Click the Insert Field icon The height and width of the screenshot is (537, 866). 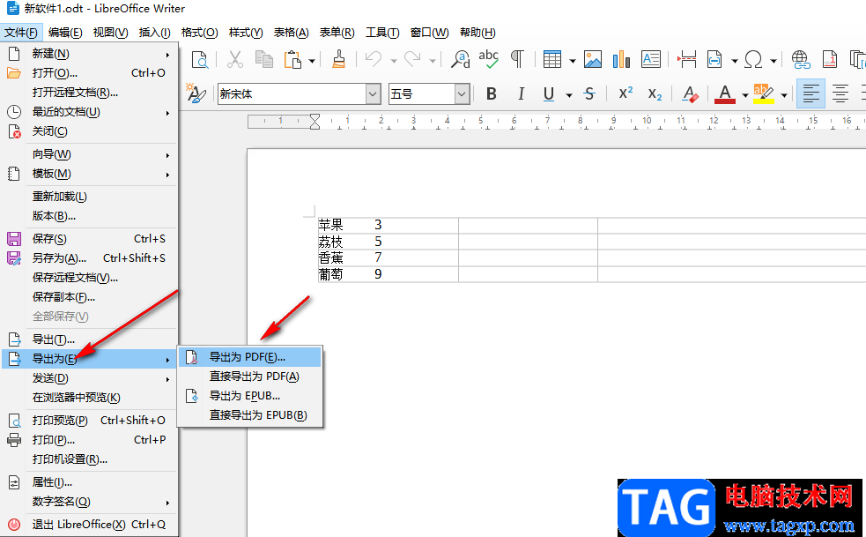(714, 59)
